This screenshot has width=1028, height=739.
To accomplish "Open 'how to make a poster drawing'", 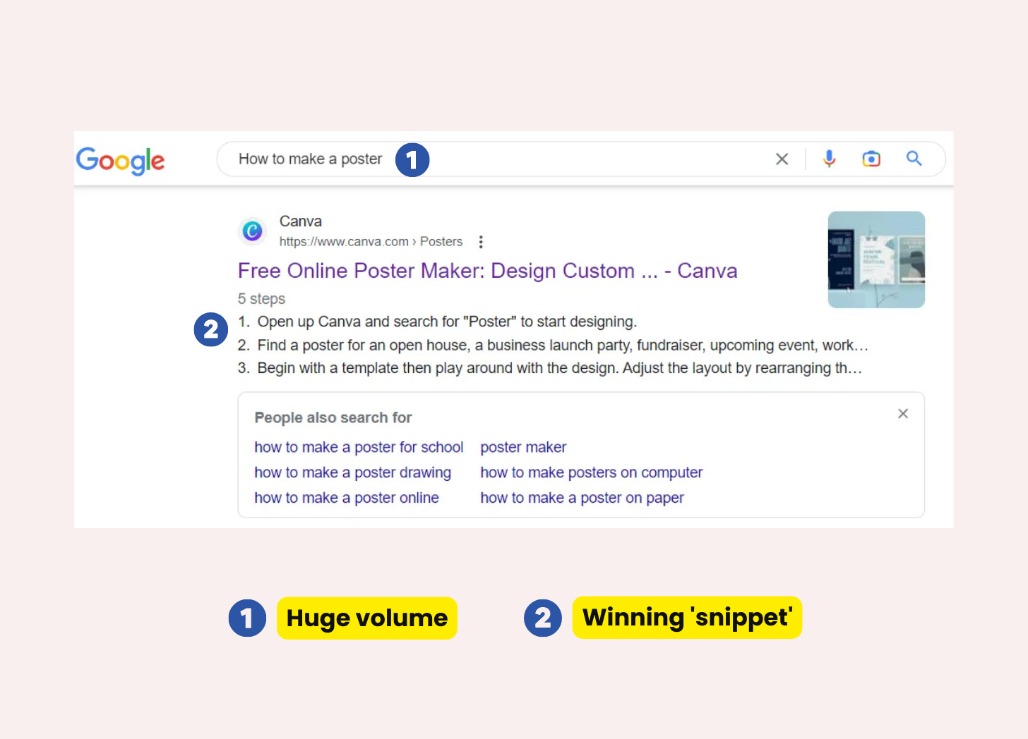I will pyautogui.click(x=352, y=472).
